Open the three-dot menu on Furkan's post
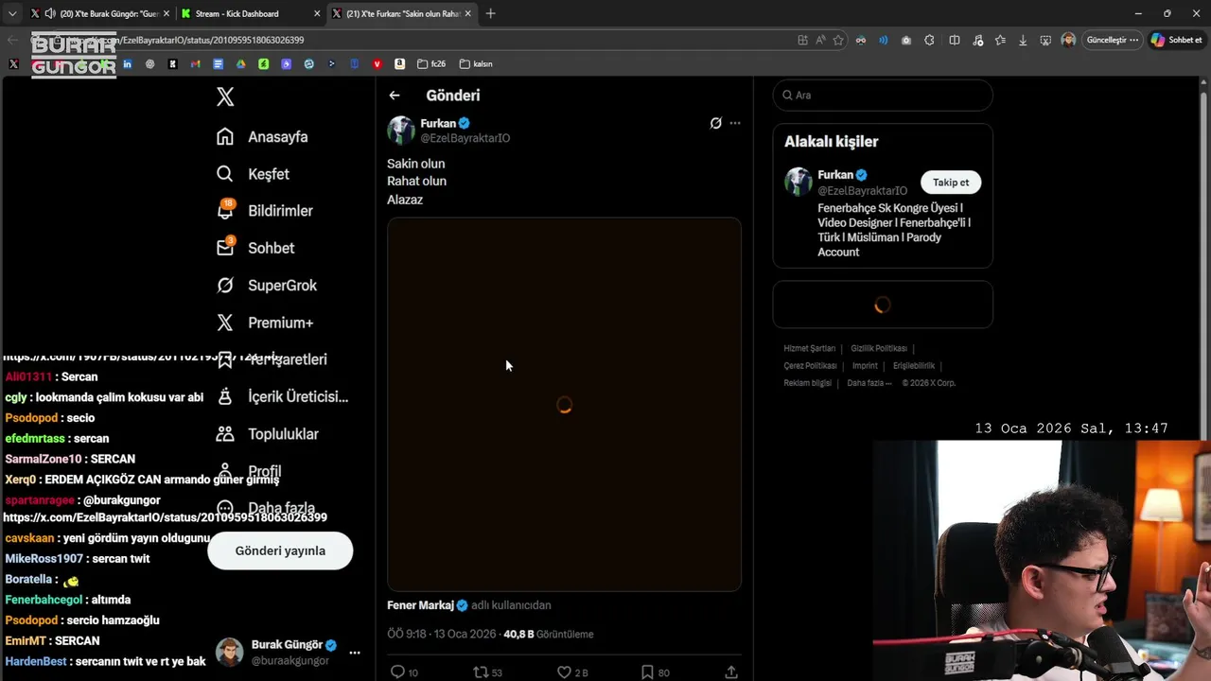Screen dimensions: 1211x681 point(735,123)
